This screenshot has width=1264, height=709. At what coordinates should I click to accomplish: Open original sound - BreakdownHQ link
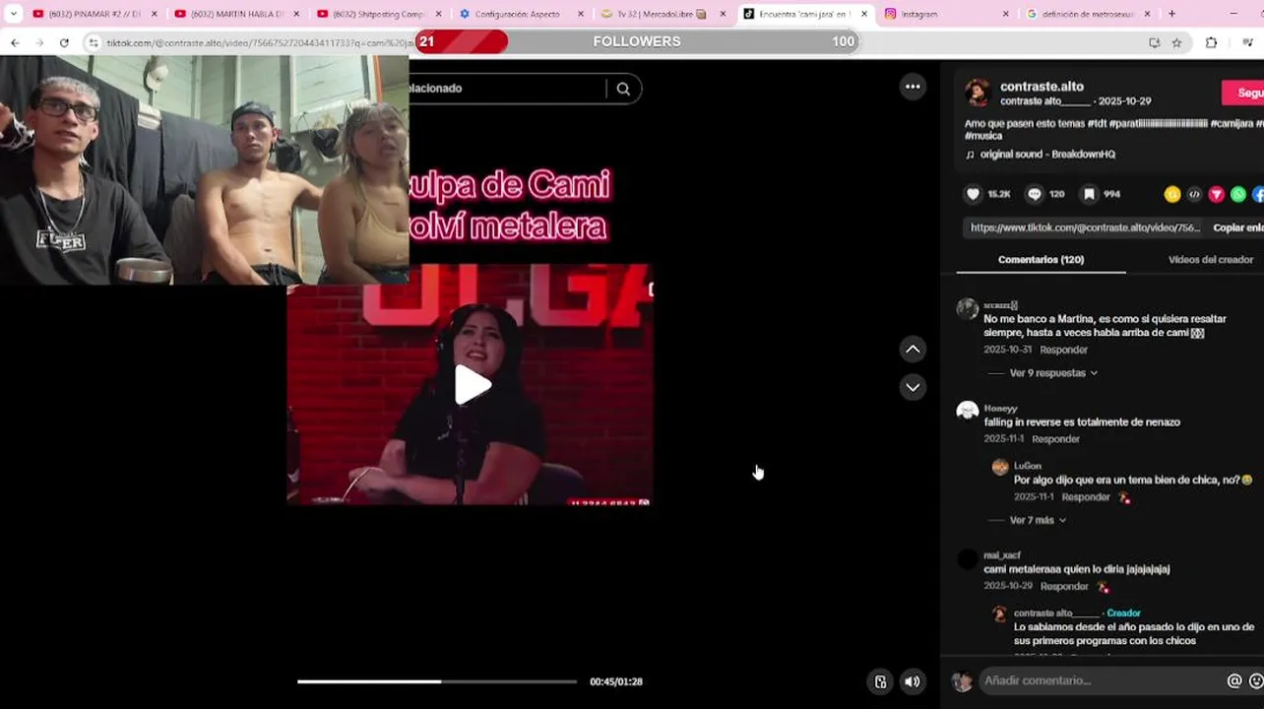click(x=1047, y=155)
